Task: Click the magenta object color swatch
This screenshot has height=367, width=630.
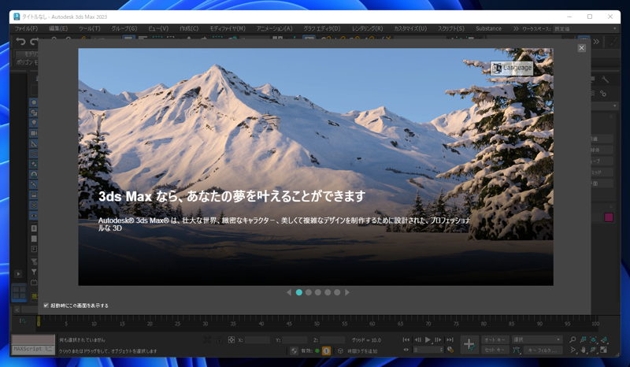Action: (x=609, y=217)
